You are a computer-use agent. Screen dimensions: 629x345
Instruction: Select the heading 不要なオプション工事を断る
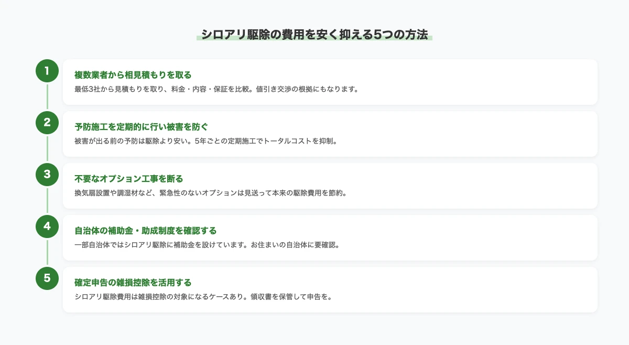click(129, 178)
